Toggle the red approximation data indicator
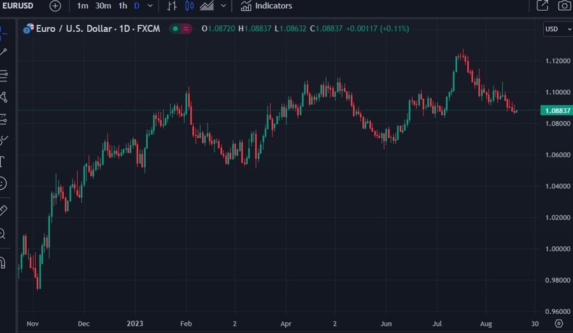 (186, 29)
